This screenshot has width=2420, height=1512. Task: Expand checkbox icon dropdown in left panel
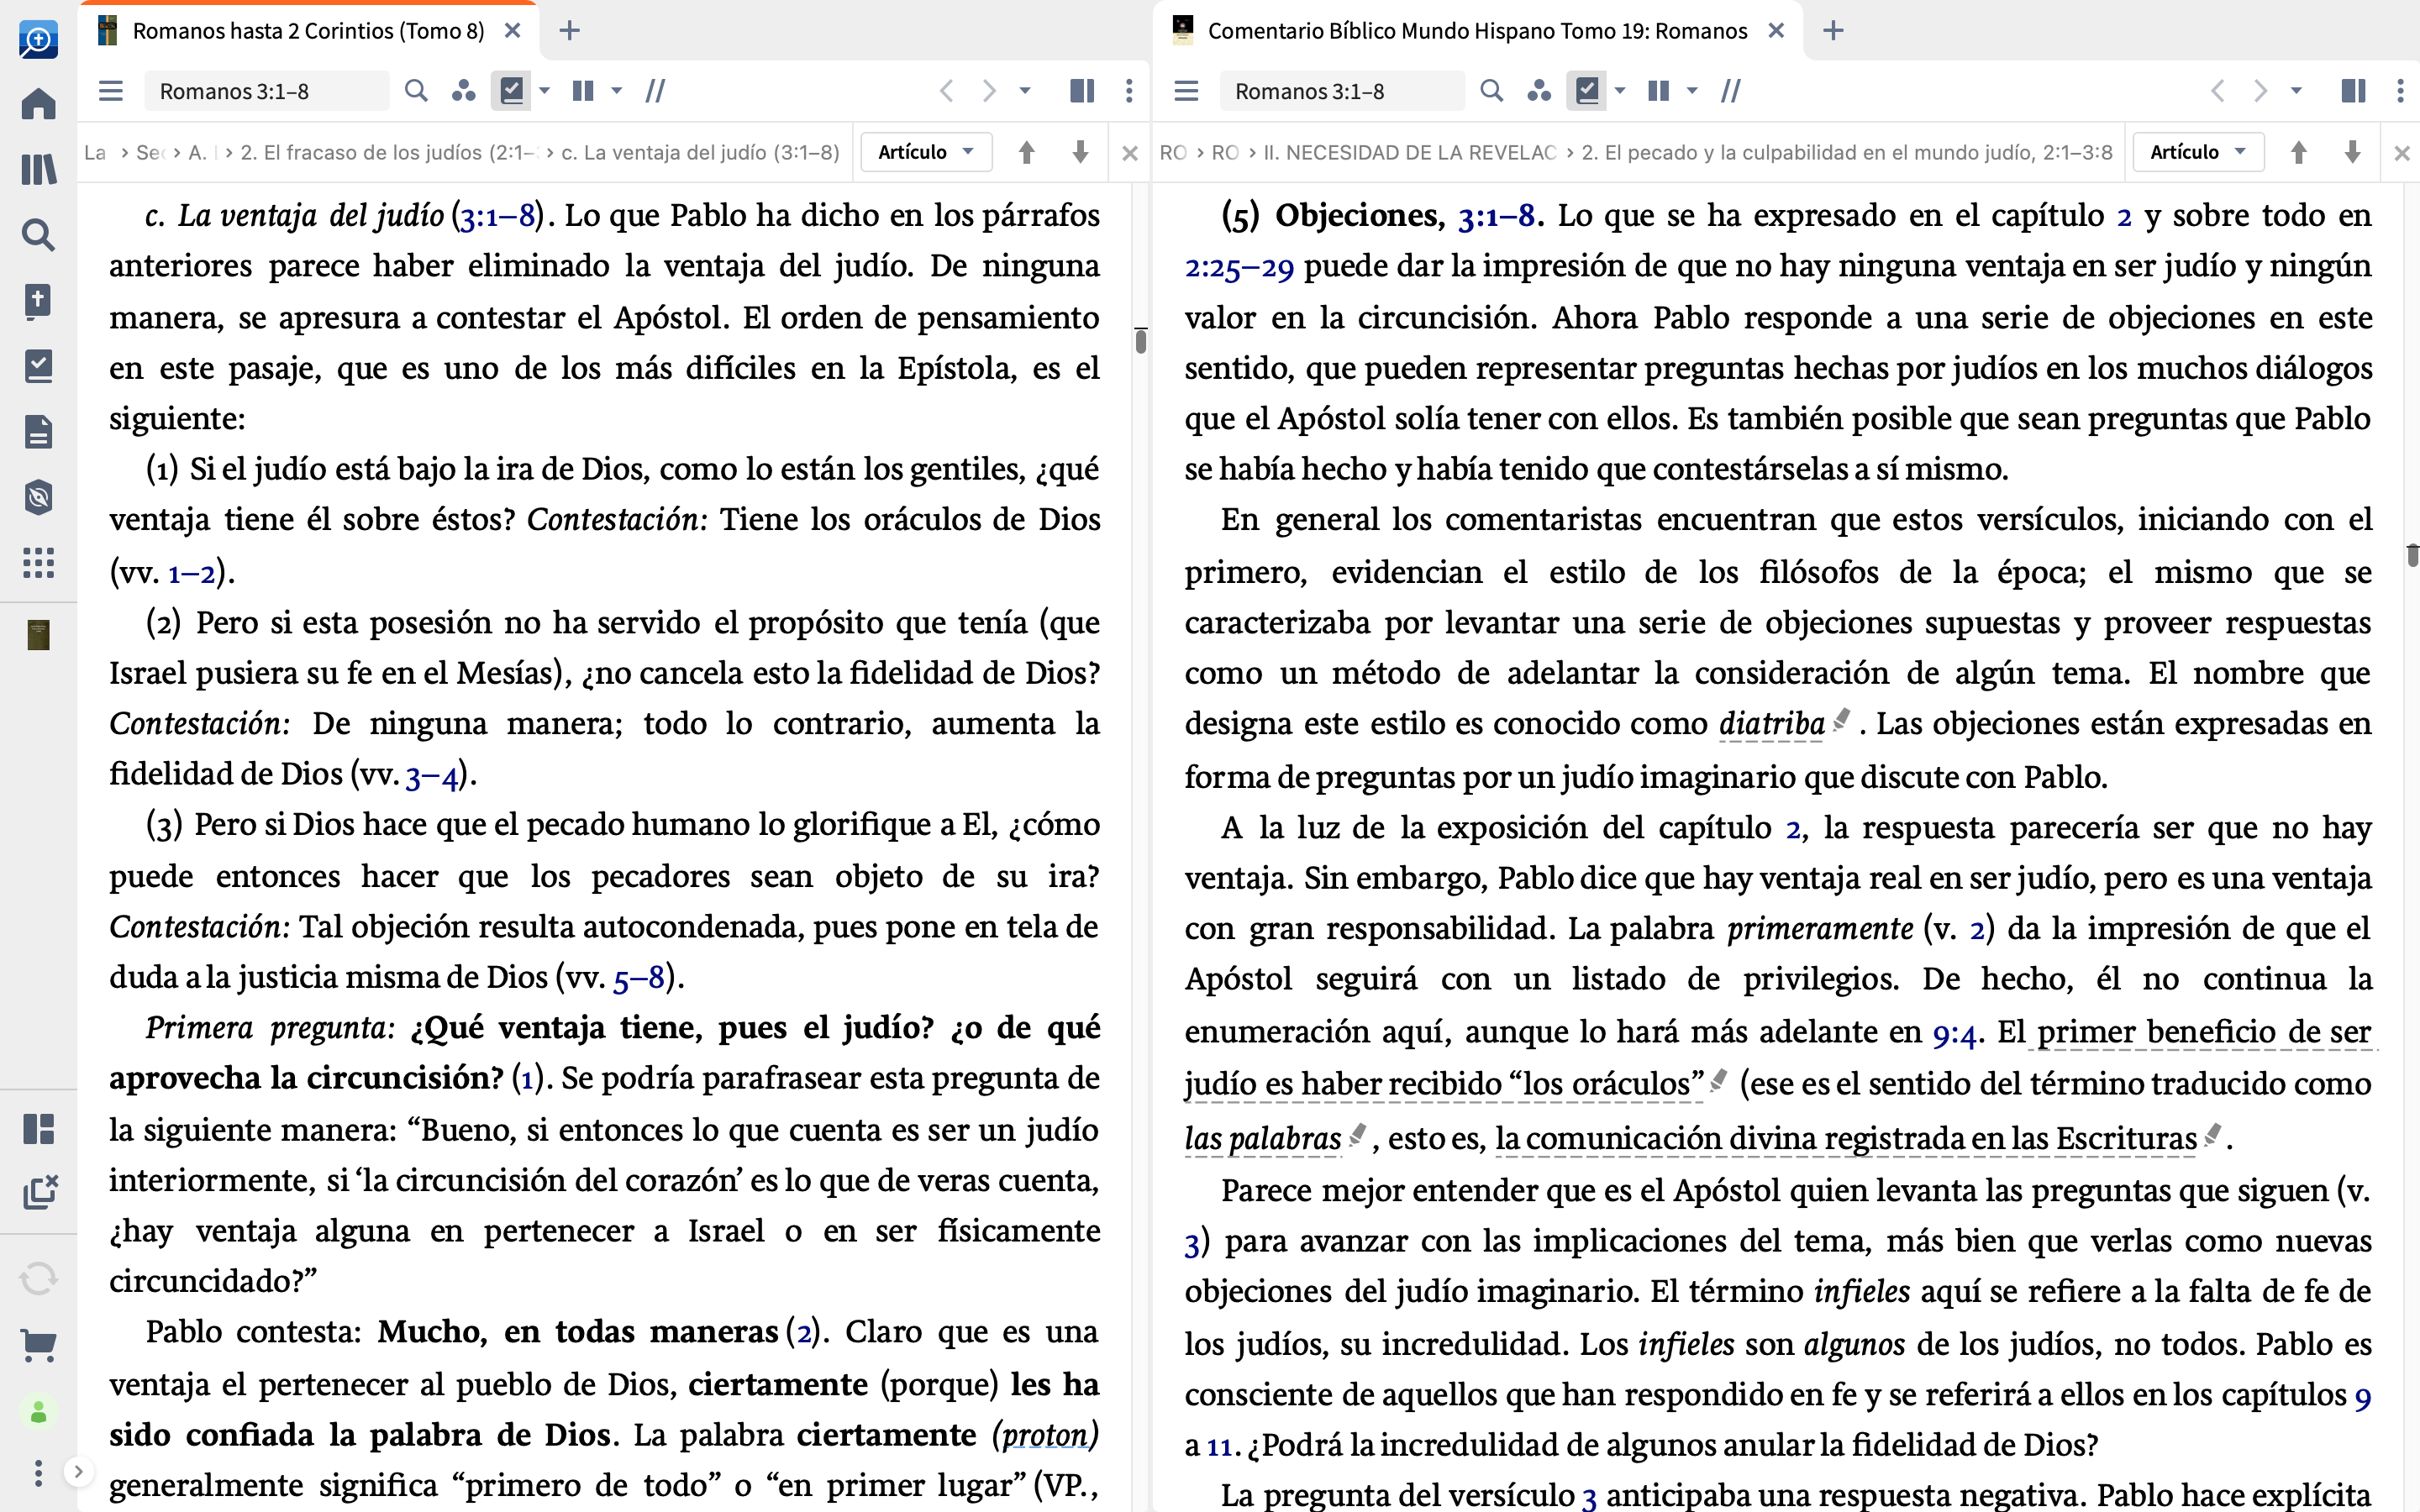[545, 91]
